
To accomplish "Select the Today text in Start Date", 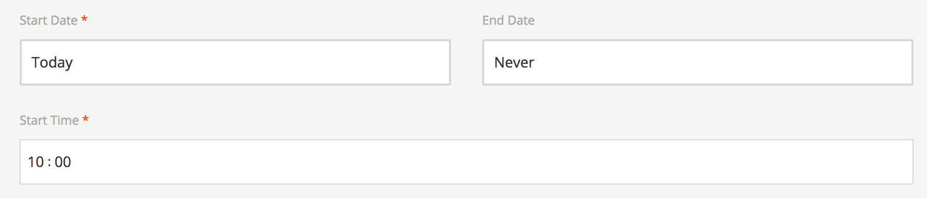I will pyautogui.click(x=52, y=62).
